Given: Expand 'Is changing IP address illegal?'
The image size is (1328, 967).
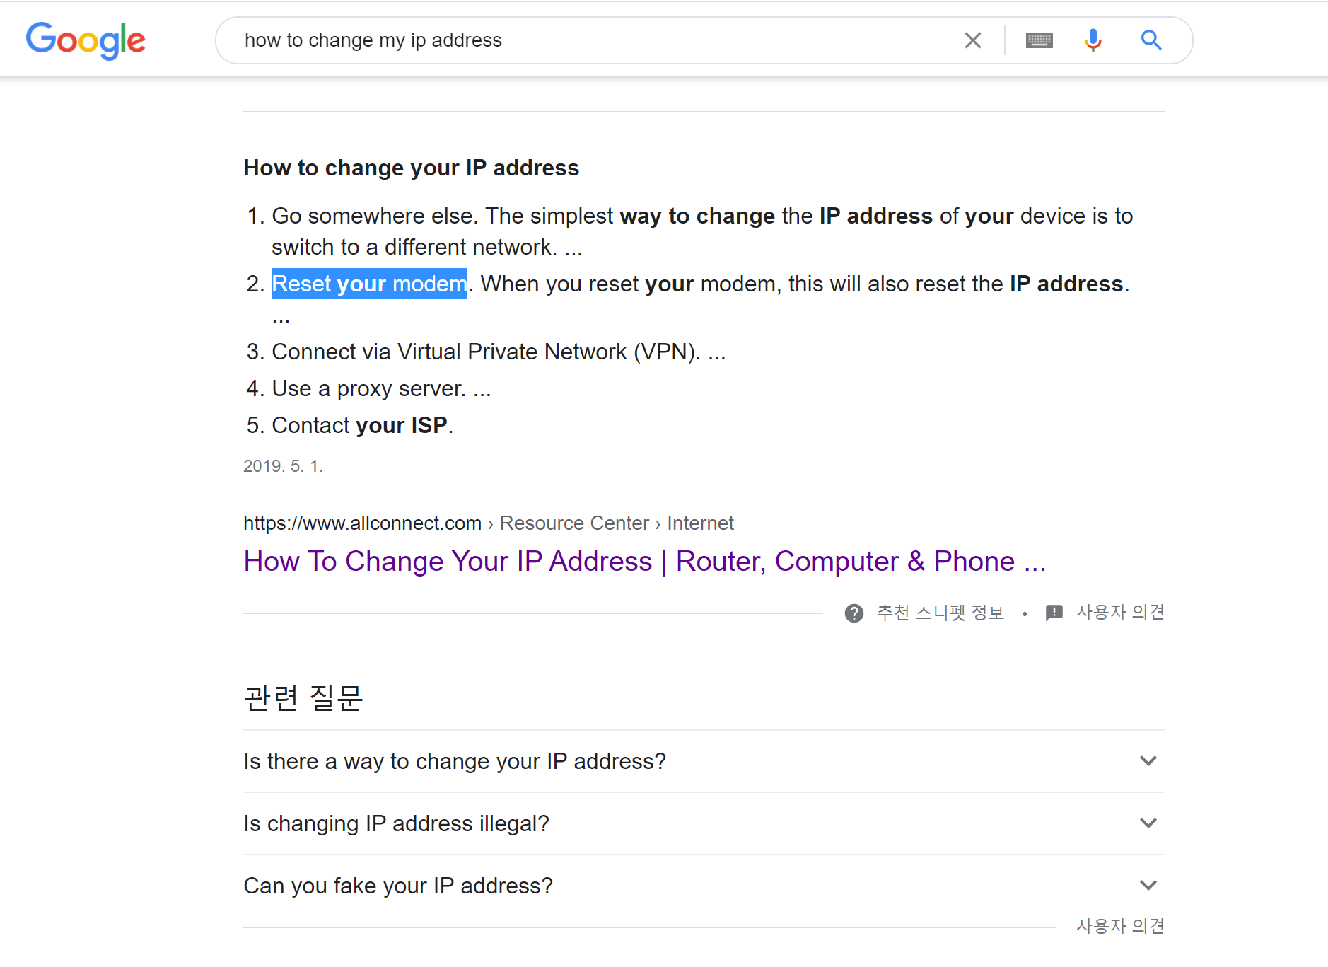Looking at the screenshot, I should [x=704, y=823].
